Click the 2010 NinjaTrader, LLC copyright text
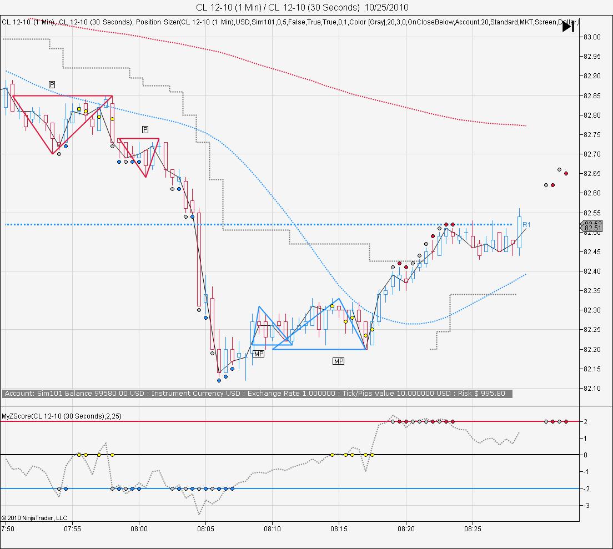613x549 pixels. pos(34,518)
